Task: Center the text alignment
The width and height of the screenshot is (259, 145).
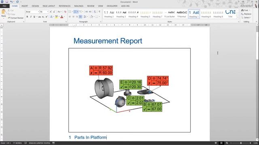Action: click(x=73, y=17)
